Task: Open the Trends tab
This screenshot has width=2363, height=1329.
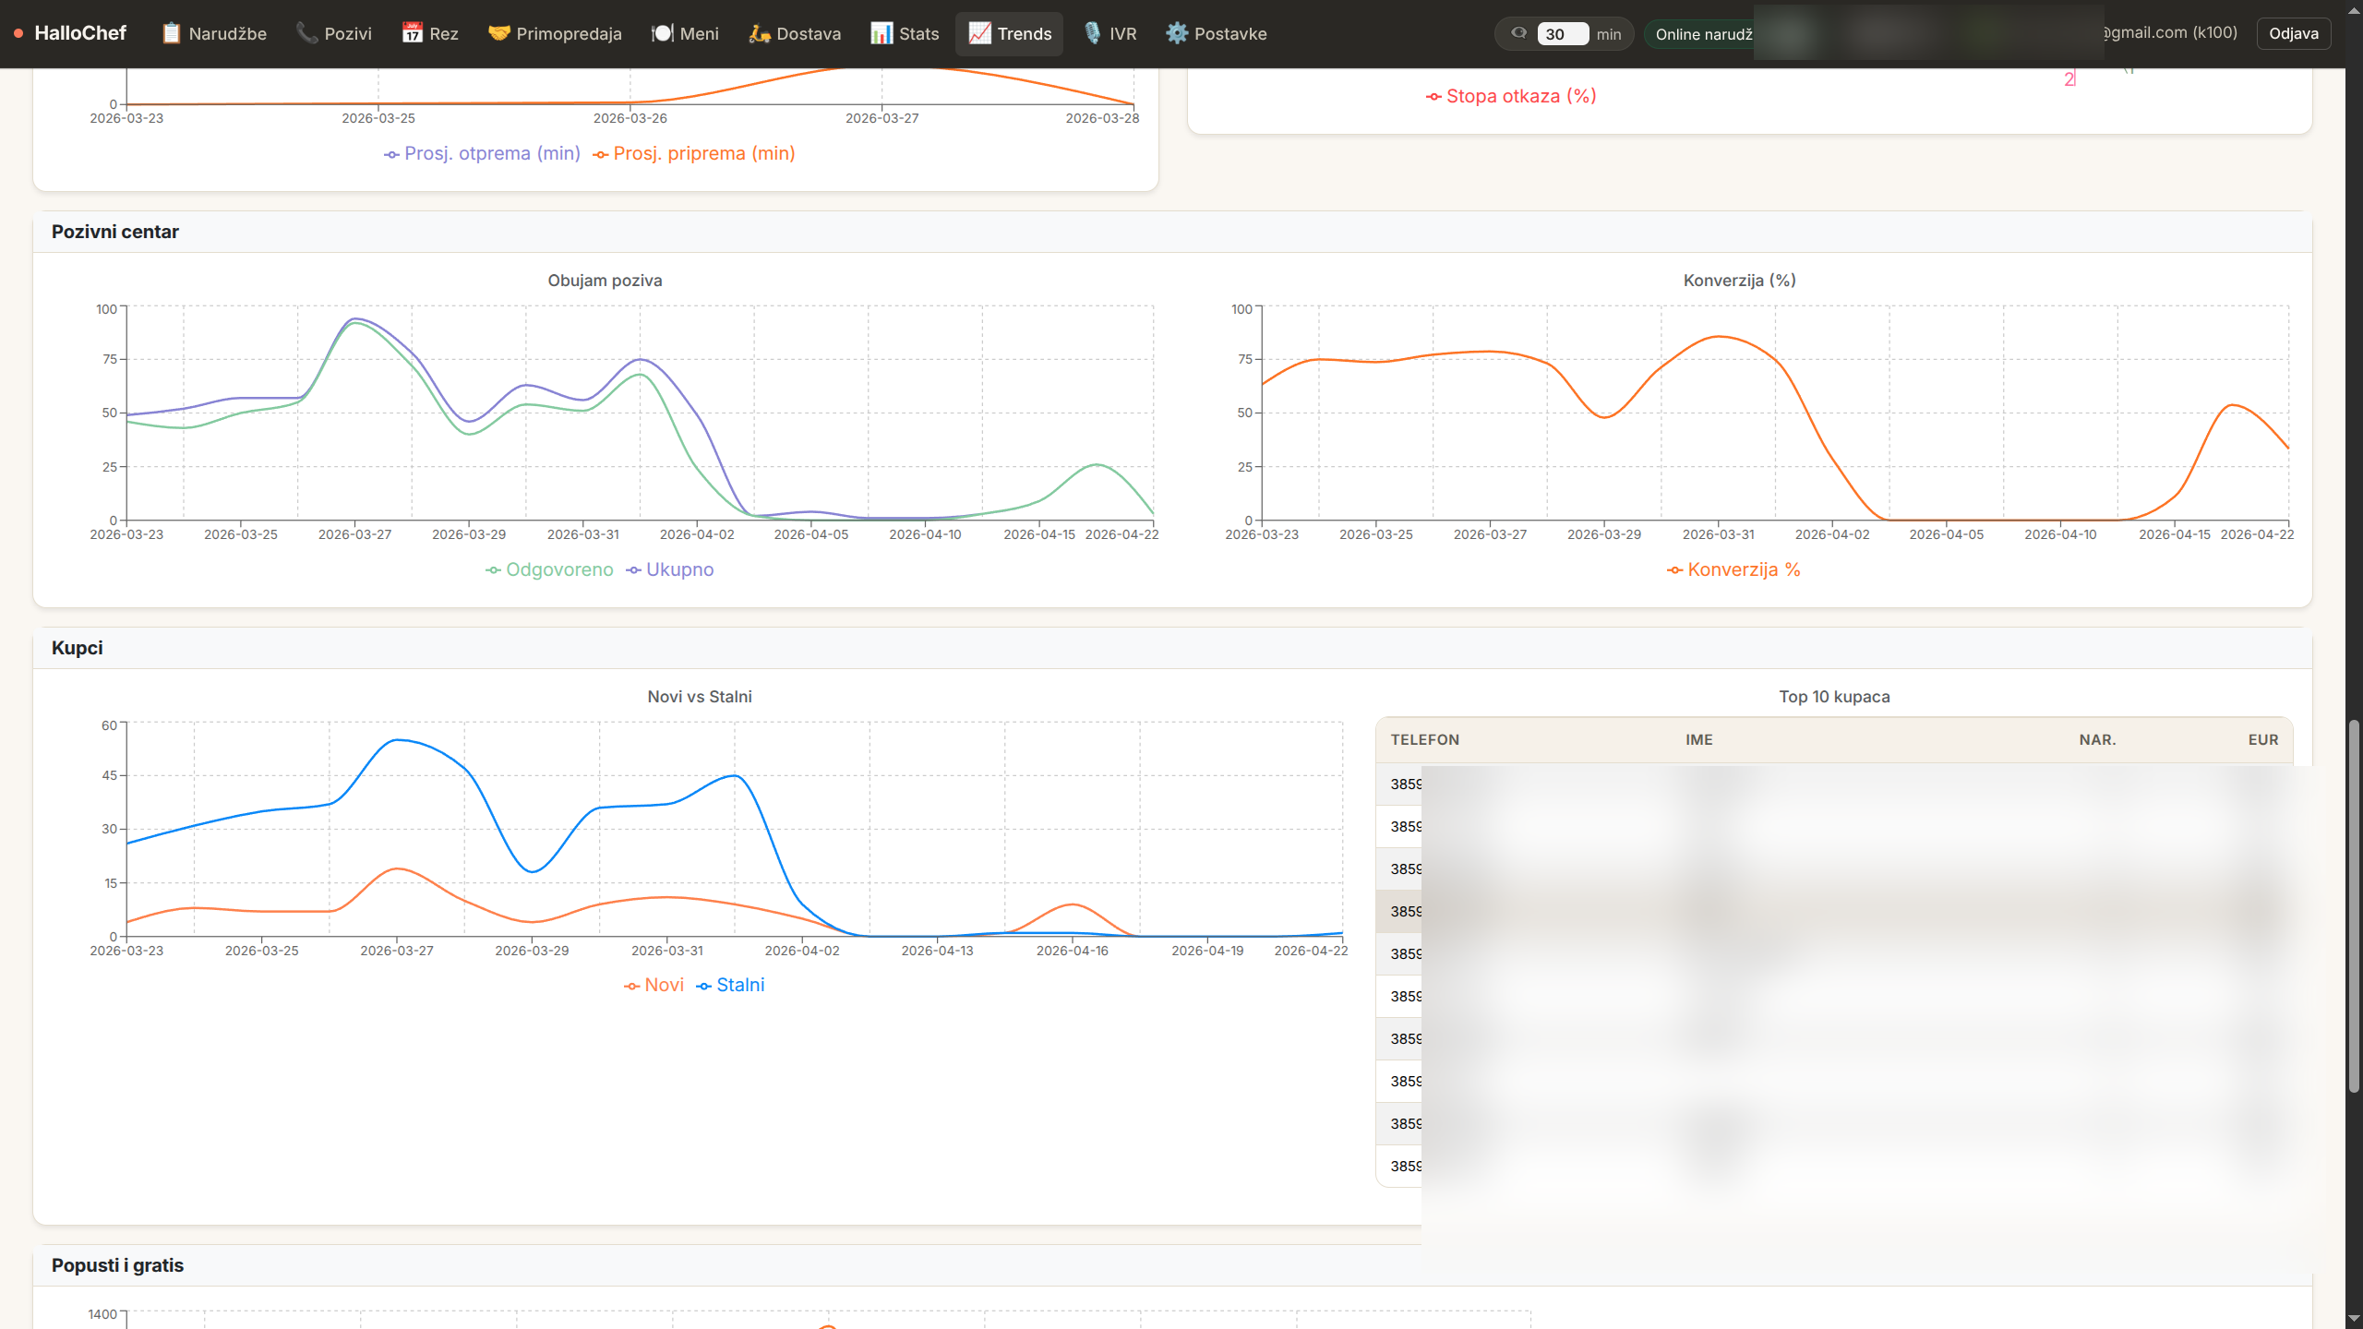Action: point(1009,33)
